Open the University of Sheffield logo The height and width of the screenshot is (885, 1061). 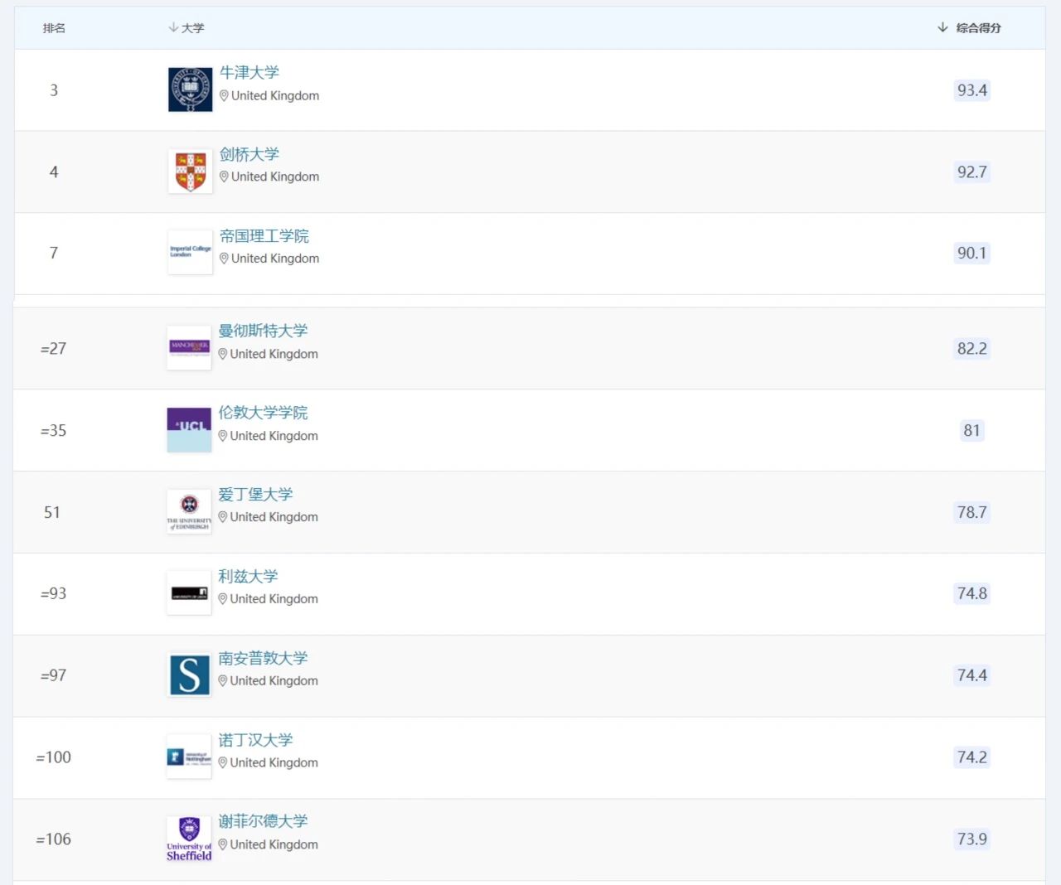[189, 839]
